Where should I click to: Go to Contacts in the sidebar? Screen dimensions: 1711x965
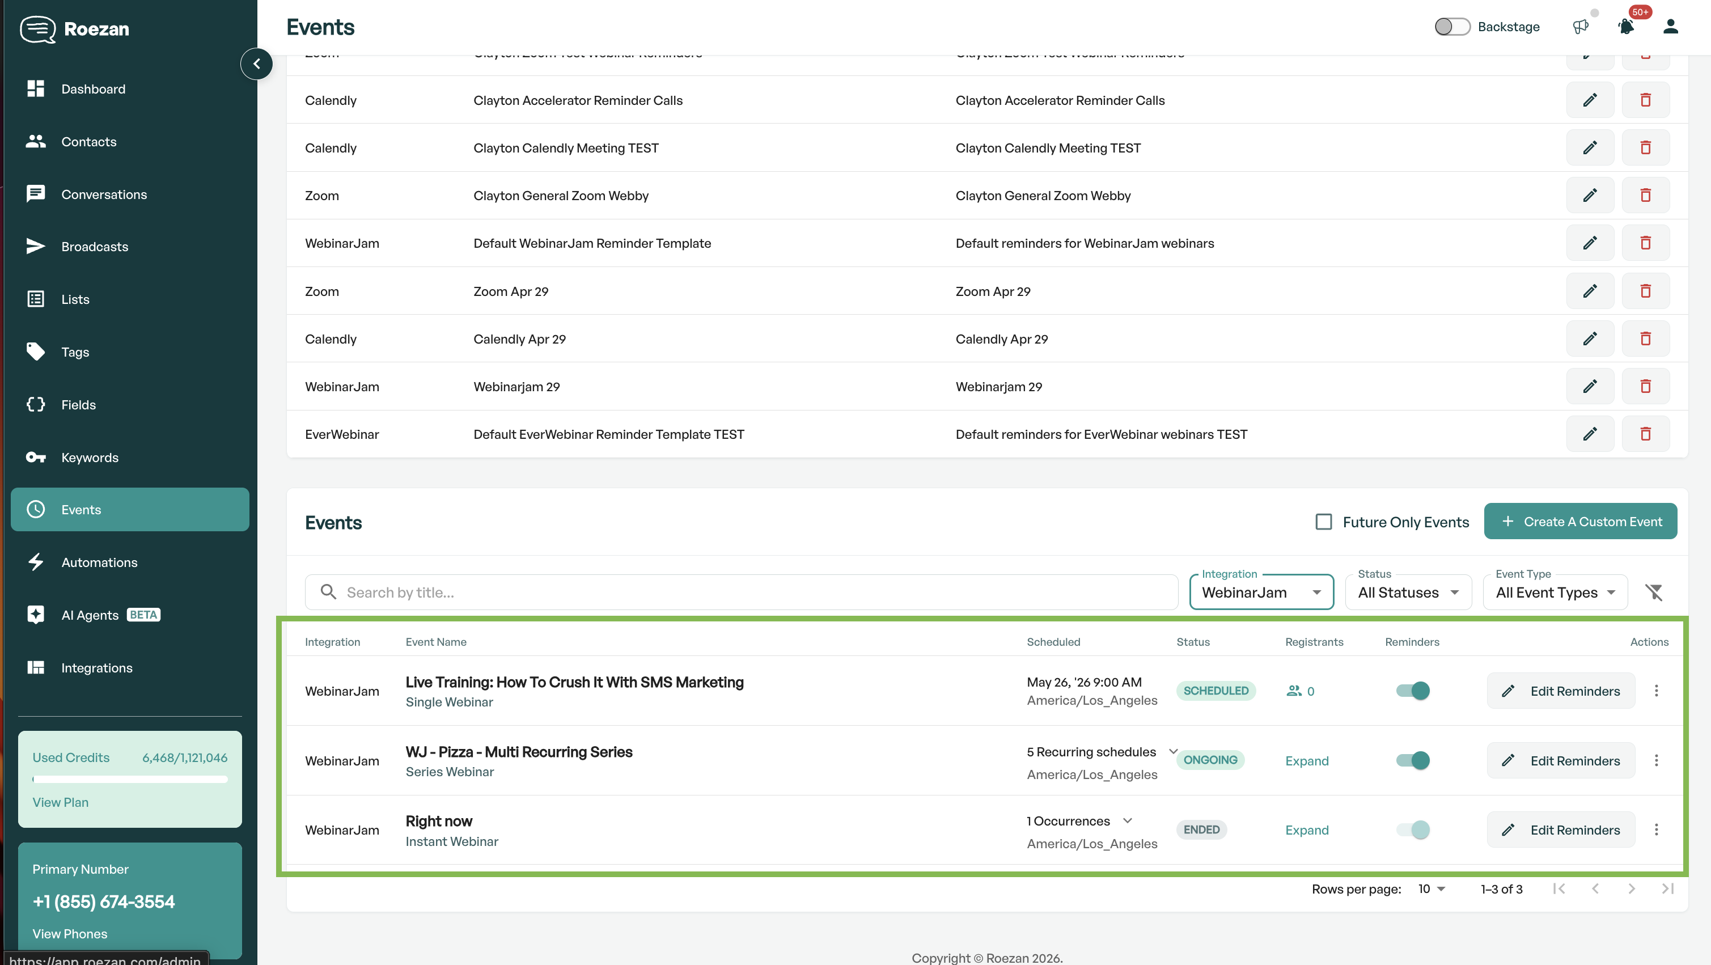pyautogui.click(x=130, y=142)
